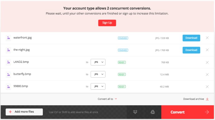Click the Dropbox upload icon
The height and width of the screenshot is (120, 215).
135,112
